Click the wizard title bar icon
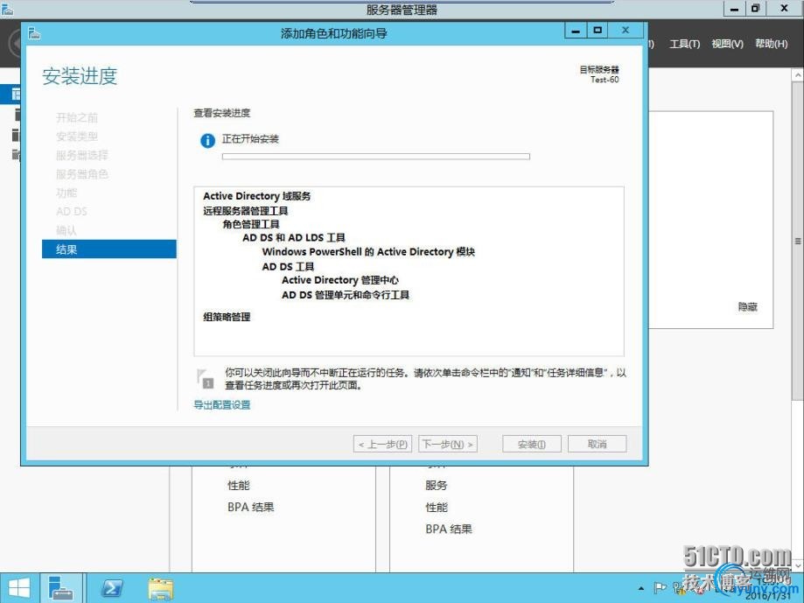Image resolution: width=804 pixels, height=603 pixels. (34, 33)
